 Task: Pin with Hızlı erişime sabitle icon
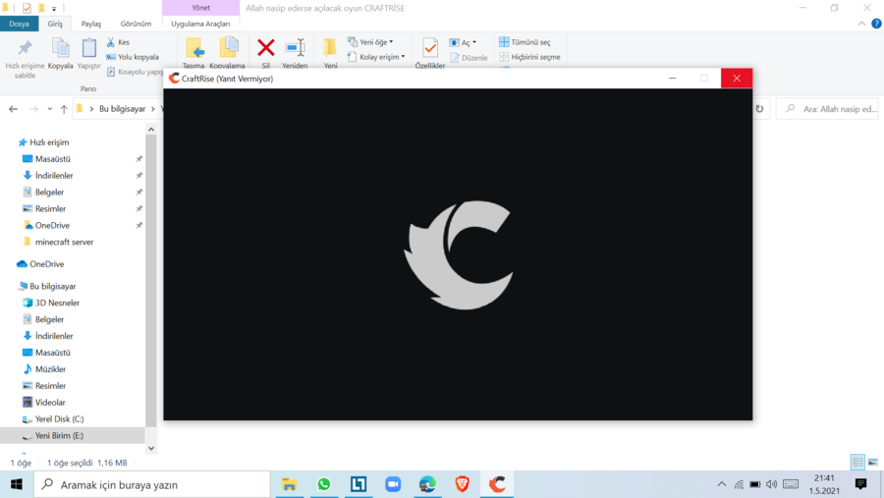click(25, 48)
